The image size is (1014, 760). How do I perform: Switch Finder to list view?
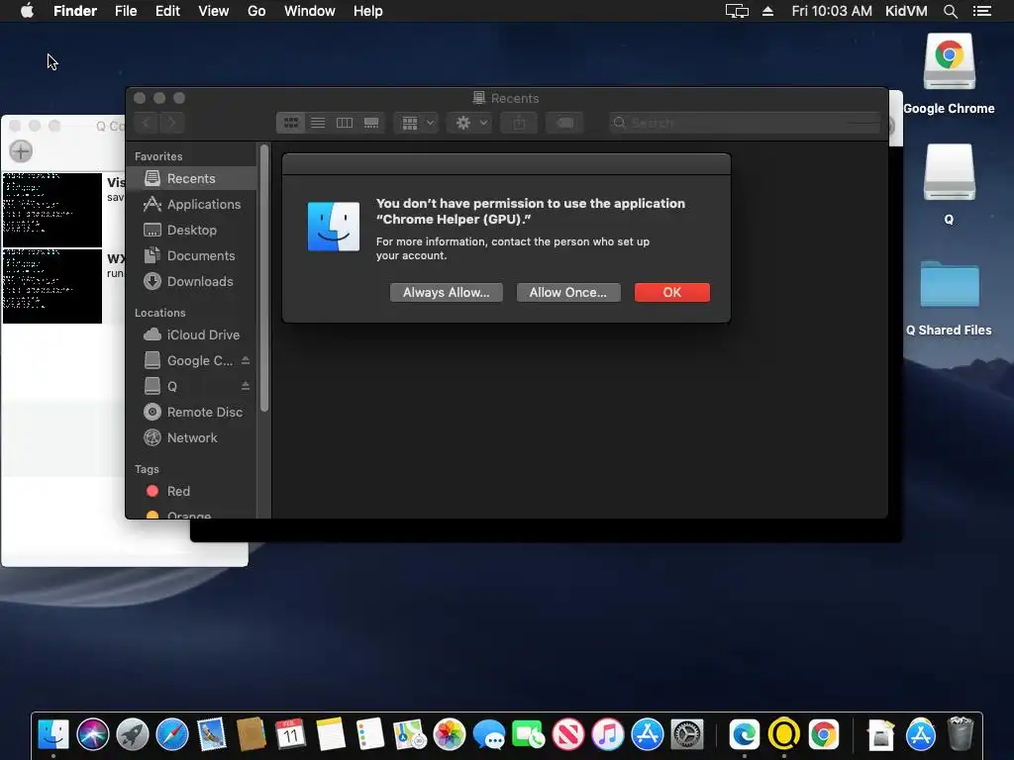[318, 123]
